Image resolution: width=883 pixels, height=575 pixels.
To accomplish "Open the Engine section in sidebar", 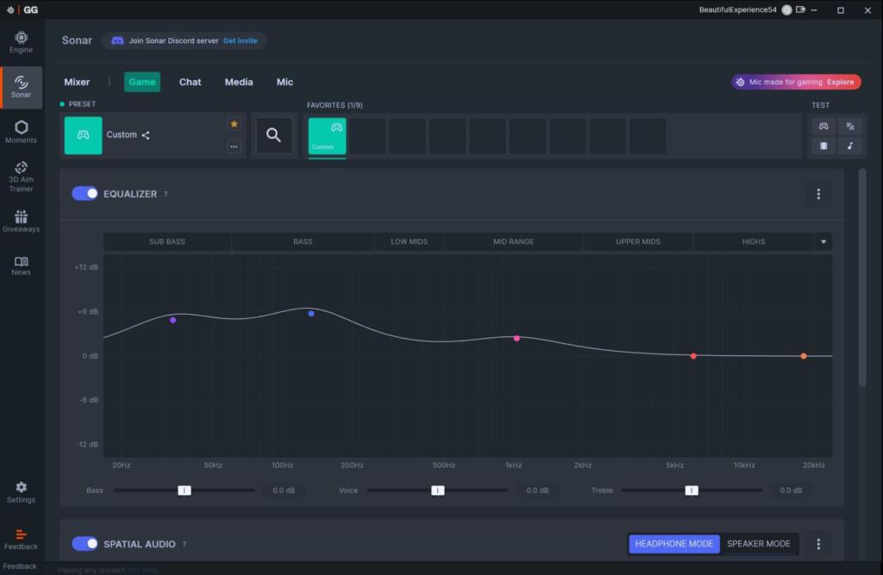I will point(21,42).
